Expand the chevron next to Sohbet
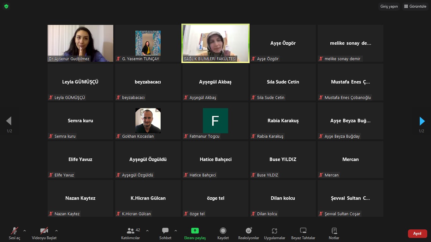The width and height of the screenshot is (431, 242). (x=176, y=231)
